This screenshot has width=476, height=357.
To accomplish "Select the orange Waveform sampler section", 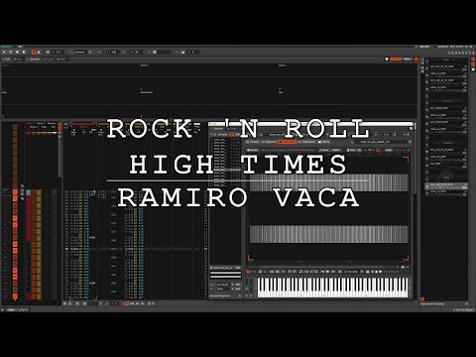I will 288,142.
